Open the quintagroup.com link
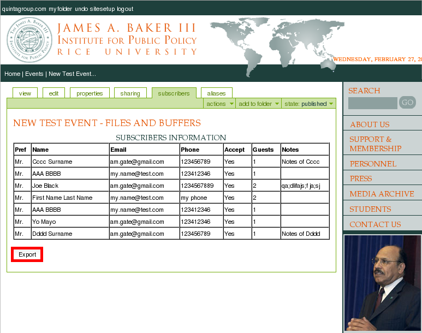Screen dimensions: 422x333 (x=24, y=9)
